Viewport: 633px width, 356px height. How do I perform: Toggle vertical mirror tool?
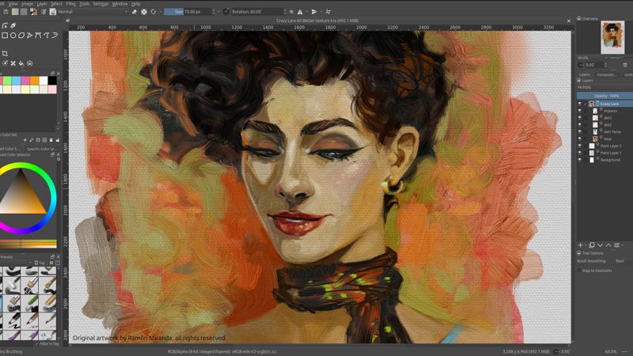[x=314, y=12]
